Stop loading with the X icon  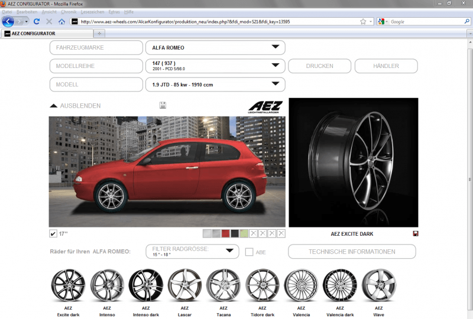click(49, 21)
